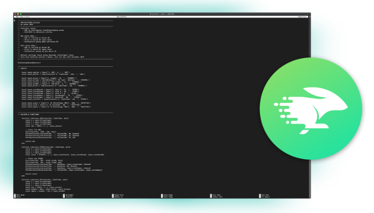Screen dimensions: 374x213
Task: Place cursor on the '-- INPUTS' comment line
Action: 22,68
